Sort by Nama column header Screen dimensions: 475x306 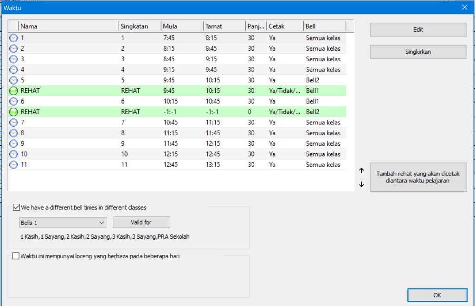point(68,26)
